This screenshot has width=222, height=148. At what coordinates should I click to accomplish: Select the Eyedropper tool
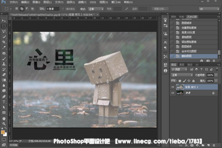[4, 47]
